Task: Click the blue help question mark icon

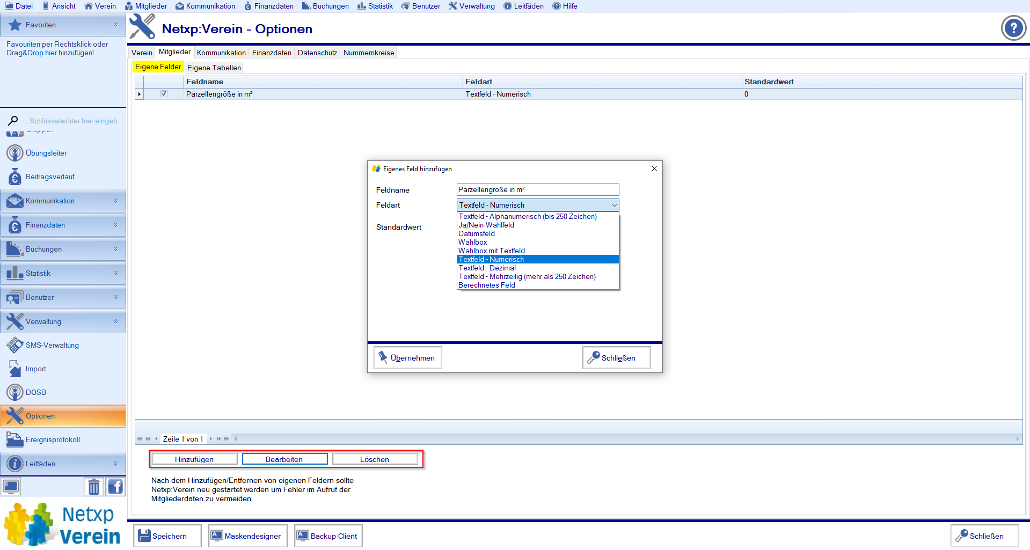Action: (x=1013, y=28)
